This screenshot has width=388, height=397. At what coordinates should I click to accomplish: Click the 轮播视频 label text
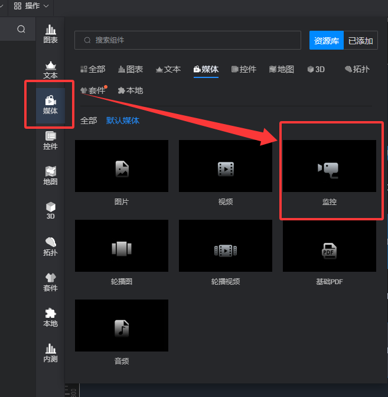point(226,282)
